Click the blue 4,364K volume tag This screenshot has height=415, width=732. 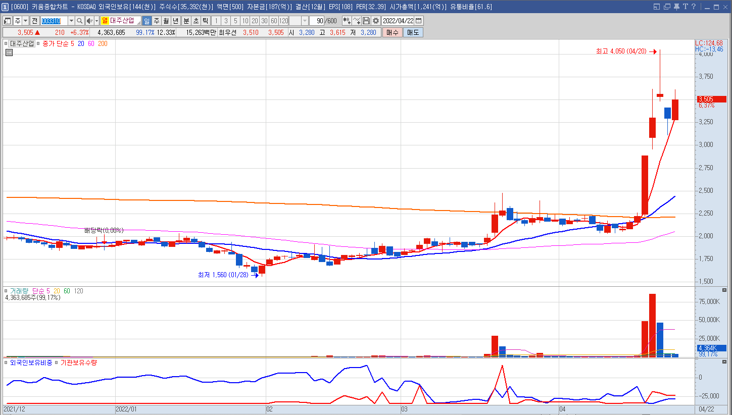711,348
